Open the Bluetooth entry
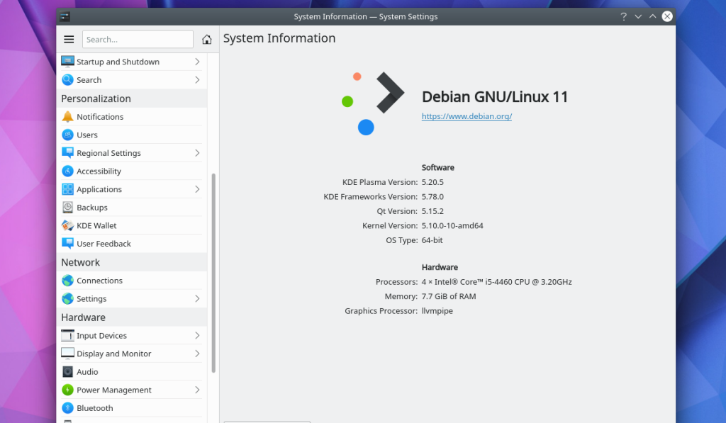 click(132, 407)
